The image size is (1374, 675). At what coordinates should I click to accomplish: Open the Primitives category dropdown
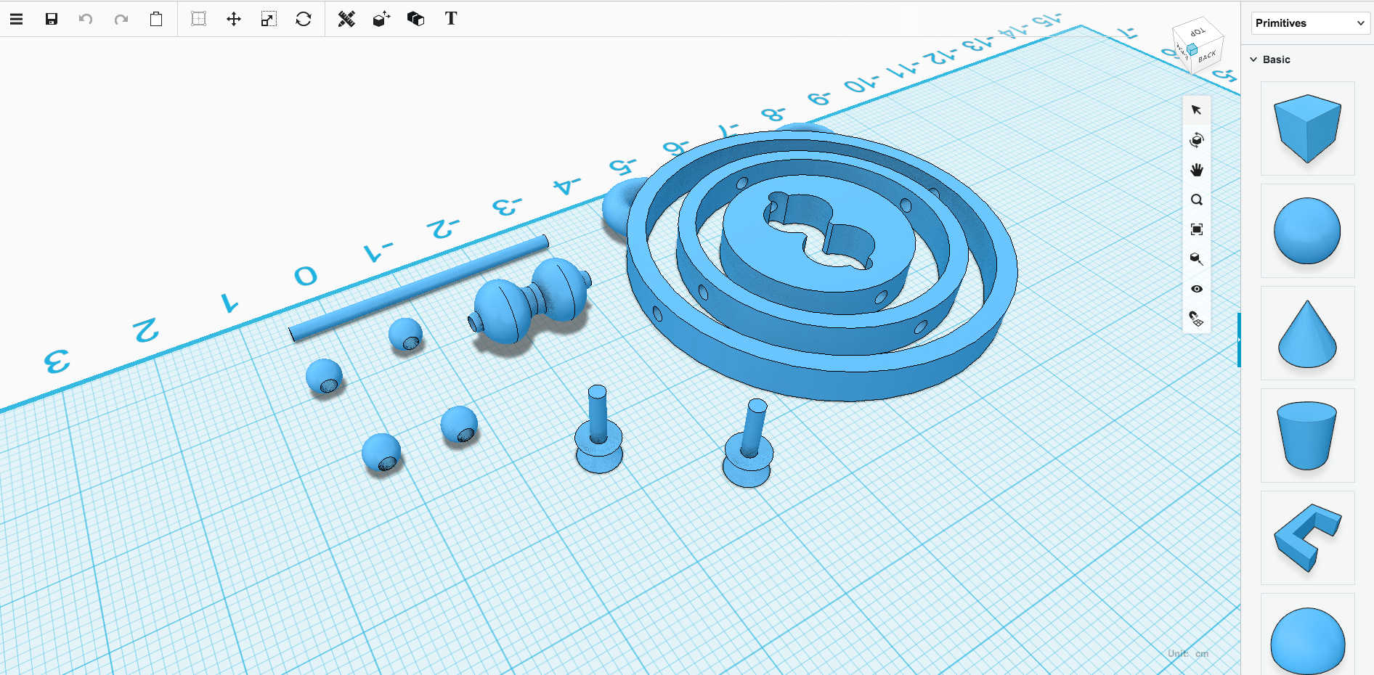pos(1310,23)
